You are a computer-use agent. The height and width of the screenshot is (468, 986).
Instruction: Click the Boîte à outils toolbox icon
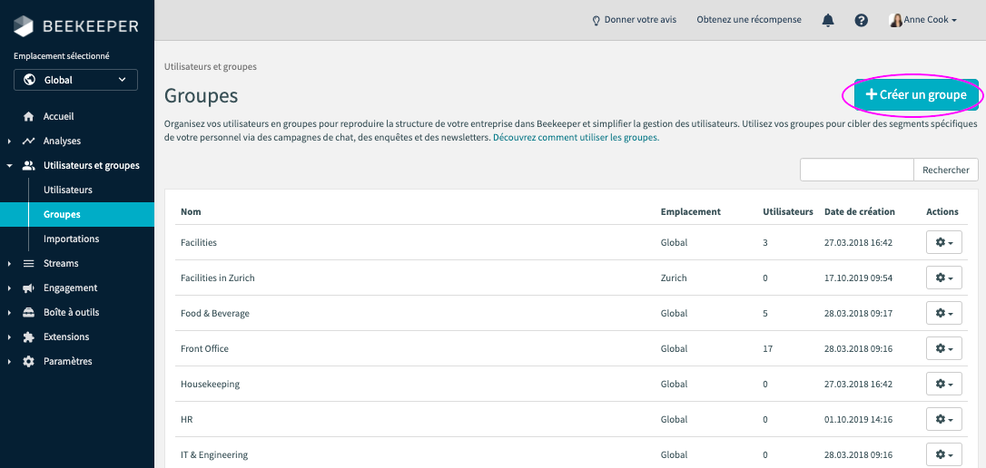[x=28, y=313]
